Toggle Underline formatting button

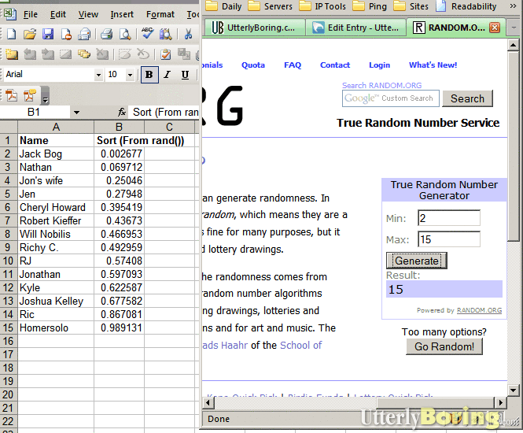coord(185,75)
